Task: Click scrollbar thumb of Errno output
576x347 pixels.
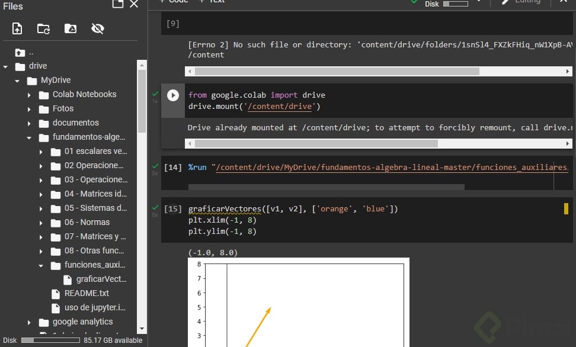Action: 337,71
